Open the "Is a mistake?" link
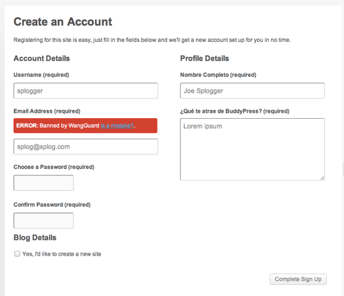344x296 pixels. point(117,126)
